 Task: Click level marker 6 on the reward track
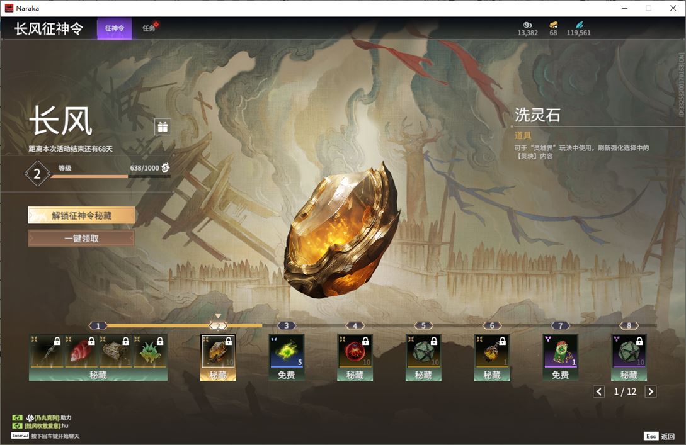492,325
